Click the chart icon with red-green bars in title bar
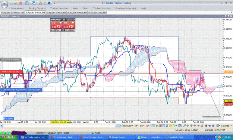The height and width of the screenshot is (140, 233). pyautogui.click(x=40, y=3)
